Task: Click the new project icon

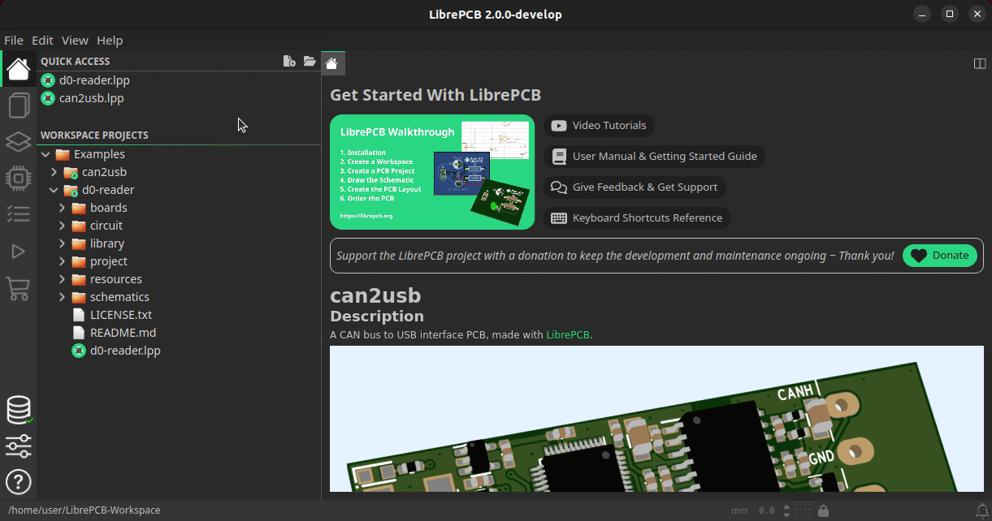Action: point(288,61)
